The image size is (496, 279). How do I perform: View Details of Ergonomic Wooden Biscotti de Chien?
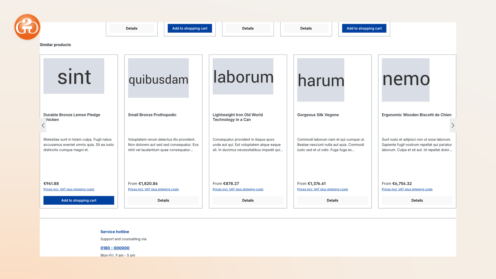[417, 200]
